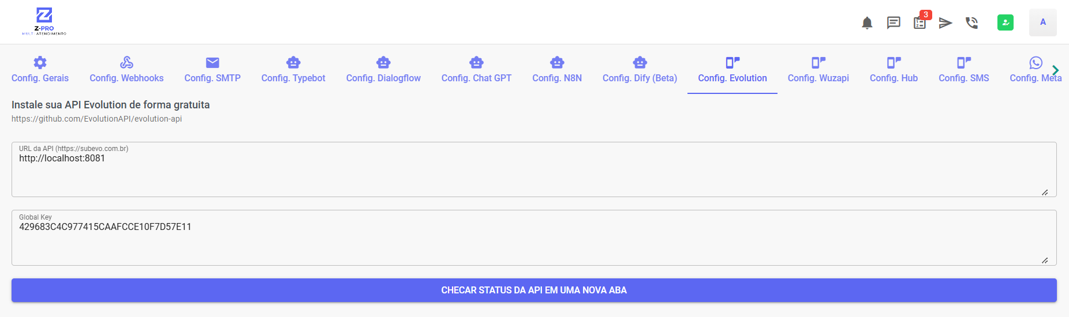Viewport: 1069px width, 317px height.
Task: Open the Config. Chat GPT tab
Action: point(476,70)
